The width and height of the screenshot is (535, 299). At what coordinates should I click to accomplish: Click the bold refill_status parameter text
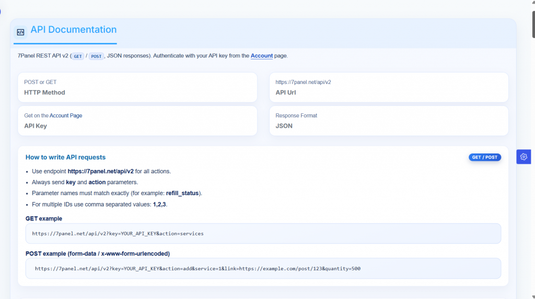coord(182,193)
